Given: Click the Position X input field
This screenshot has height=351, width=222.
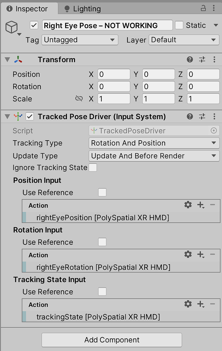Looking at the screenshot, I should click(114, 74).
